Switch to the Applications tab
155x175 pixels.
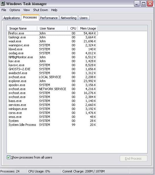pyautogui.click(x=12, y=18)
